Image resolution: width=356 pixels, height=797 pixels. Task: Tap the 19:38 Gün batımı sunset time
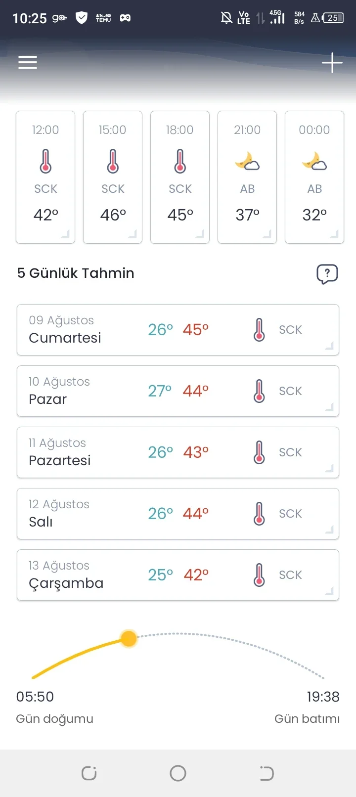[x=323, y=697]
